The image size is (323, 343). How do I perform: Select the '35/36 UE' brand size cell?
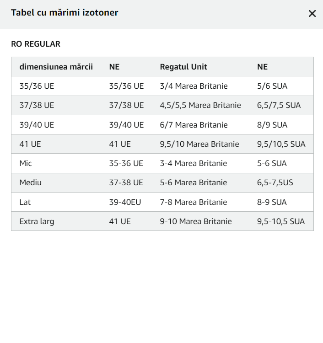[37, 86]
